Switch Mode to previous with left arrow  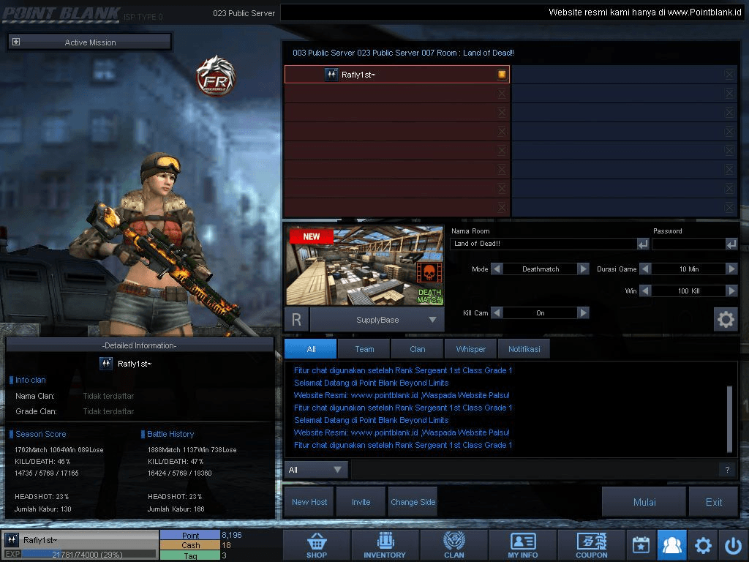[x=497, y=269]
